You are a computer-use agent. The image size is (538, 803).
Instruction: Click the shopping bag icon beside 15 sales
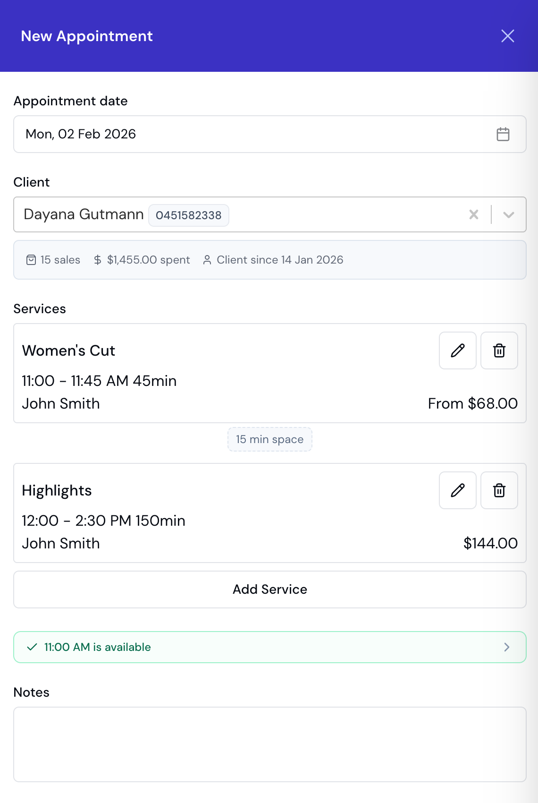(x=31, y=259)
